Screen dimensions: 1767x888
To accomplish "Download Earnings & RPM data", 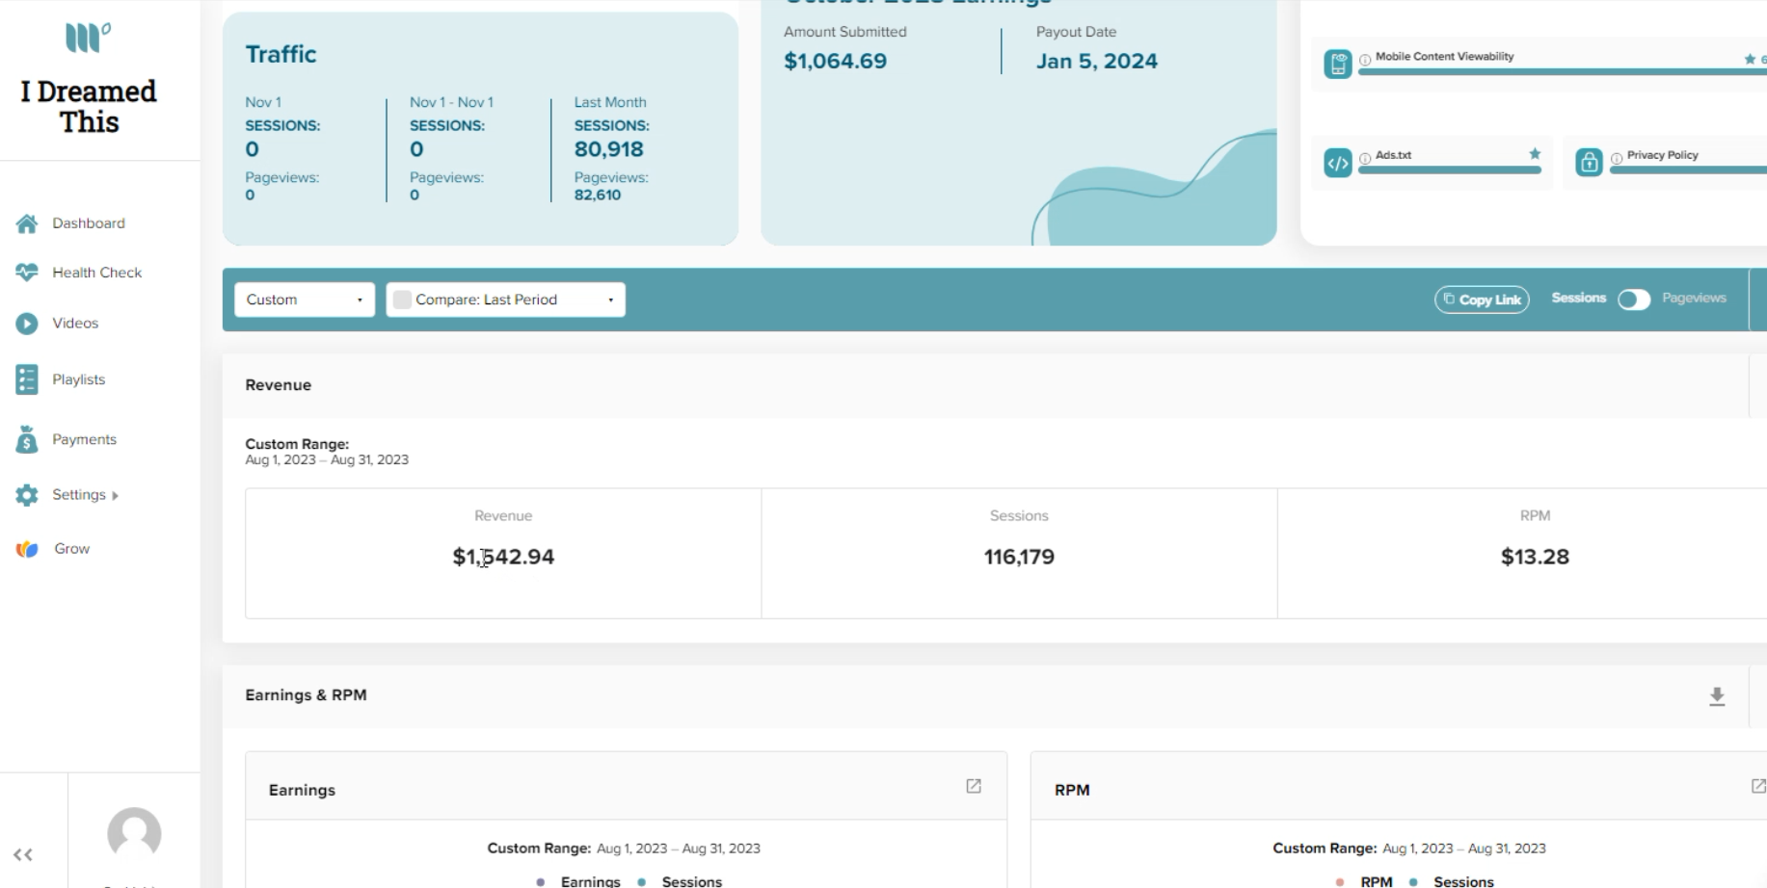I will 1717,696.
